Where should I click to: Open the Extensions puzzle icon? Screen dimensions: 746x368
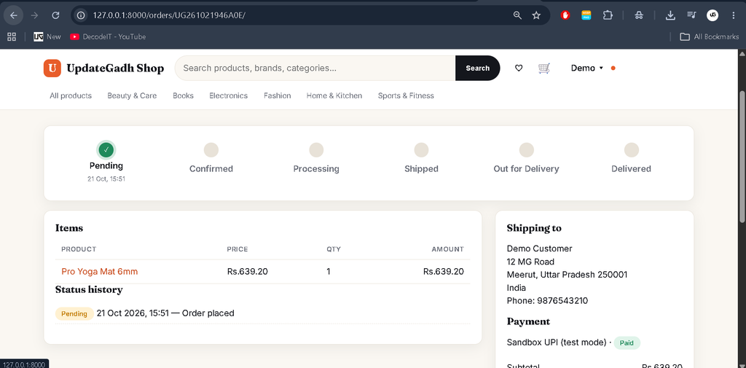(608, 15)
